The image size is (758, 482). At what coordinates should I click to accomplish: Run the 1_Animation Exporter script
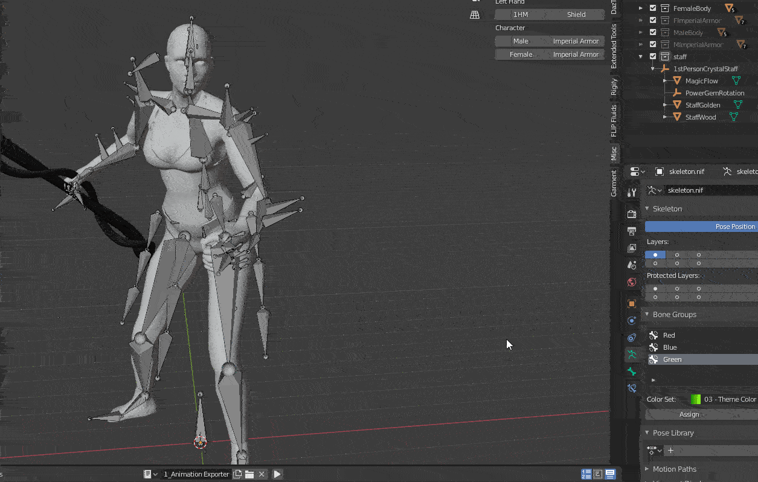(277, 474)
